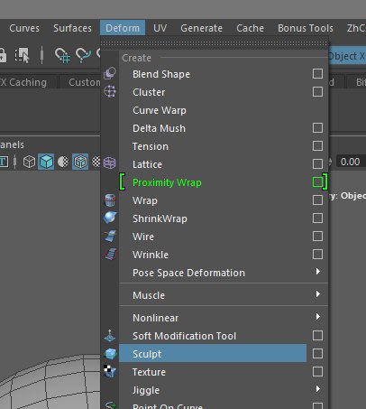The width and height of the screenshot is (366, 409).
Task: Open Wire option box
Action: coord(317,237)
